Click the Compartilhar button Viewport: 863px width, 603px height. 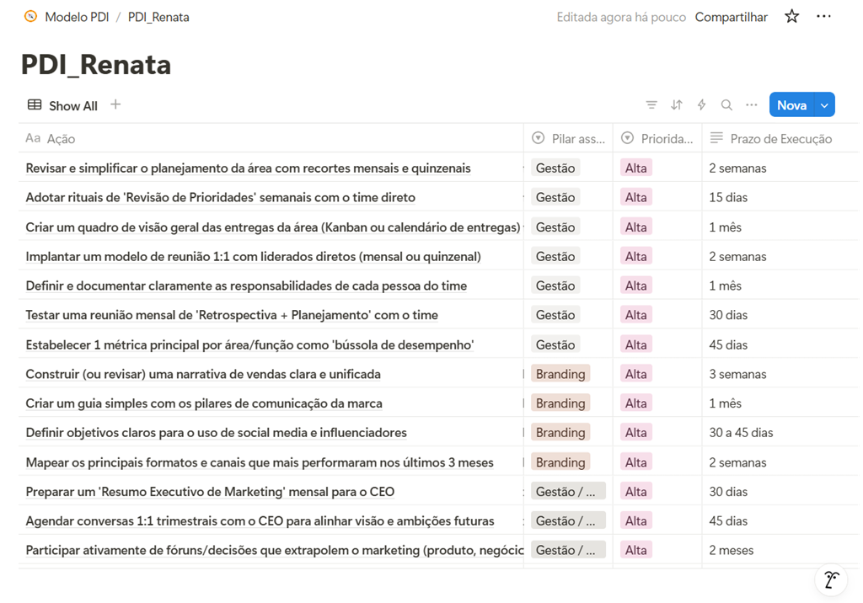[731, 17]
